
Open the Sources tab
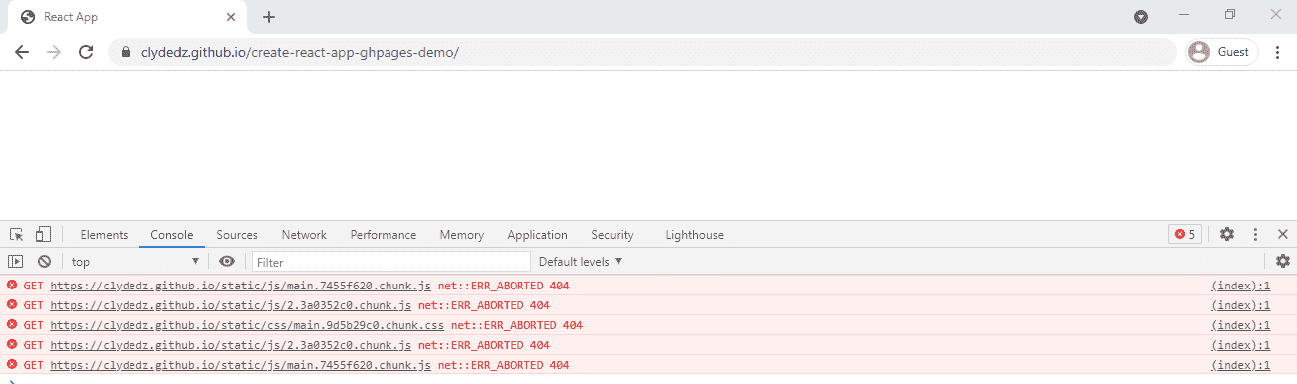point(237,235)
